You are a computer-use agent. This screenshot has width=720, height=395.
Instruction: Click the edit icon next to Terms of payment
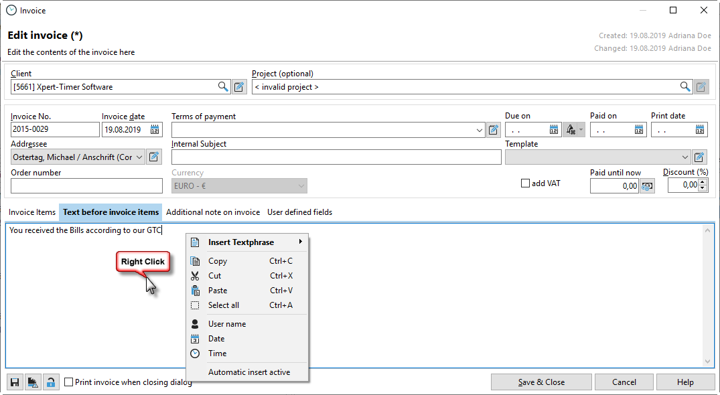tap(494, 130)
